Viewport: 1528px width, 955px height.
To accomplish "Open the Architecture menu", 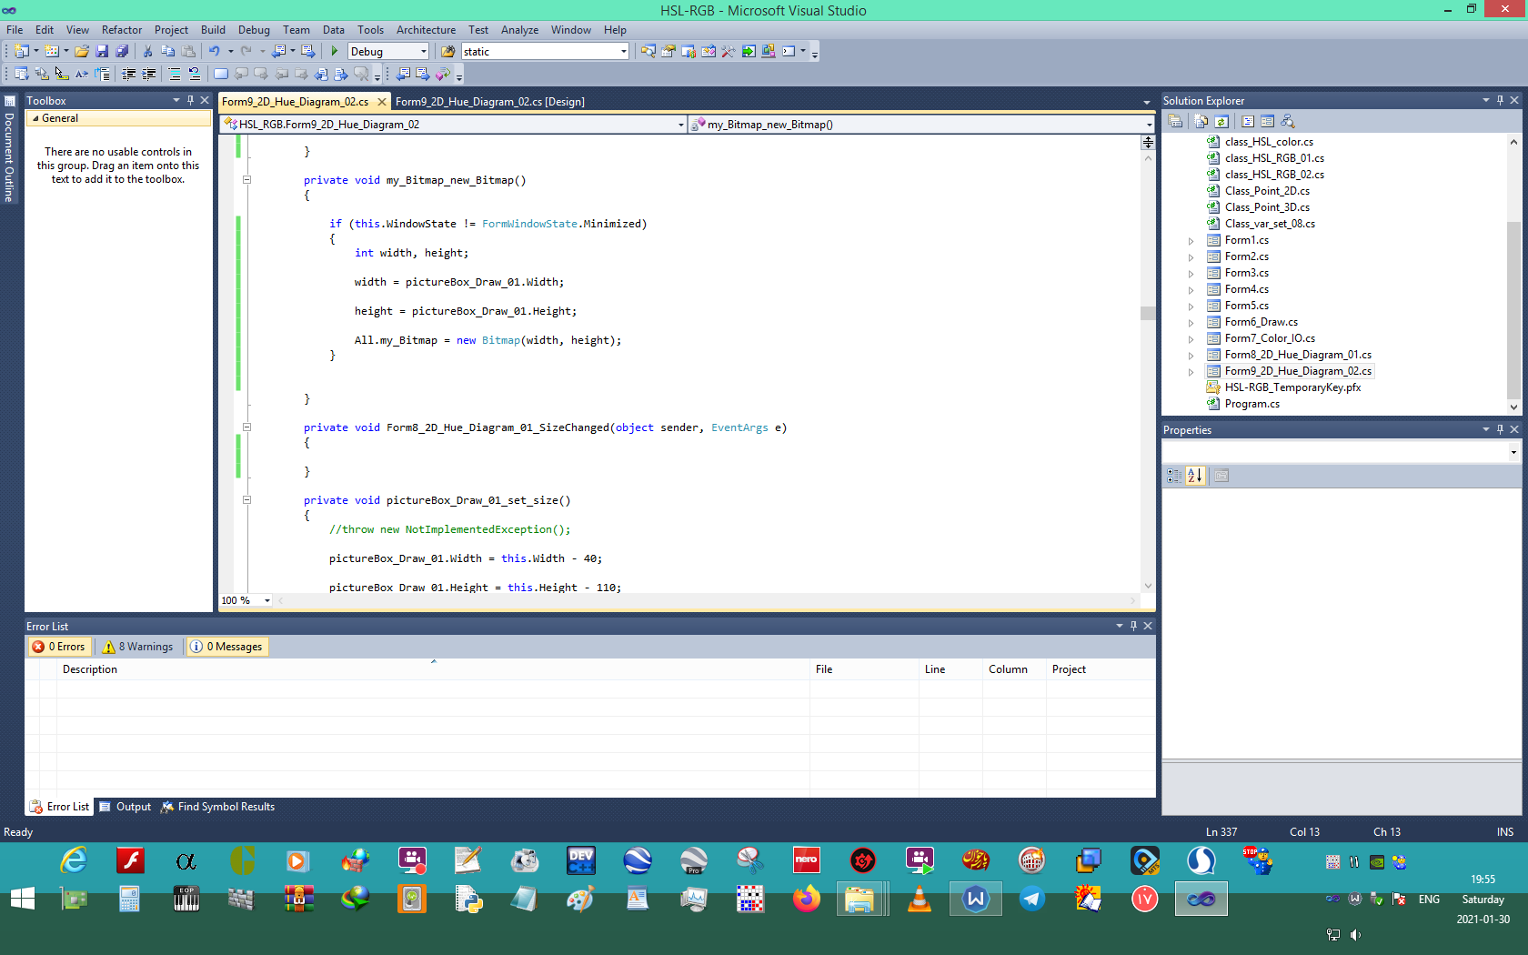I will coord(426,30).
